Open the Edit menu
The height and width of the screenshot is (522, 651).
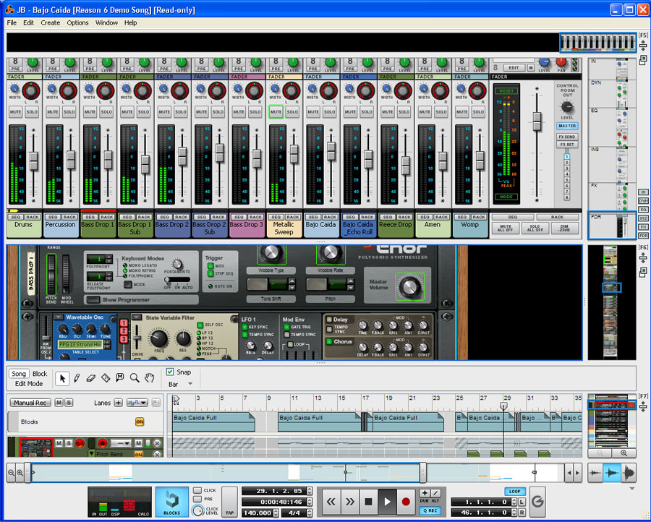[x=28, y=23]
